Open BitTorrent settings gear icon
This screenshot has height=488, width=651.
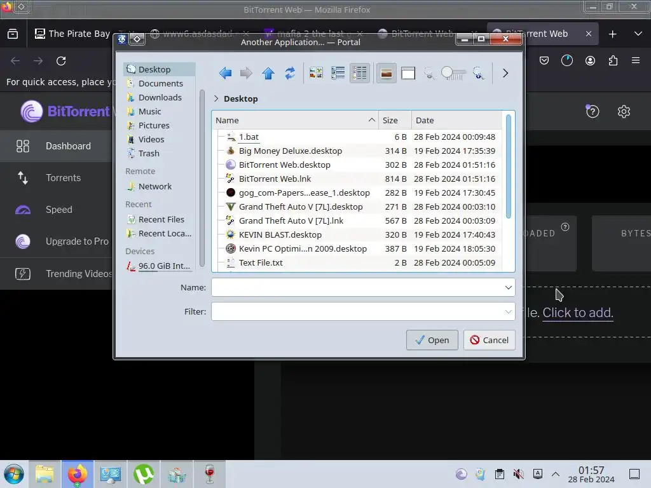pyautogui.click(x=624, y=111)
